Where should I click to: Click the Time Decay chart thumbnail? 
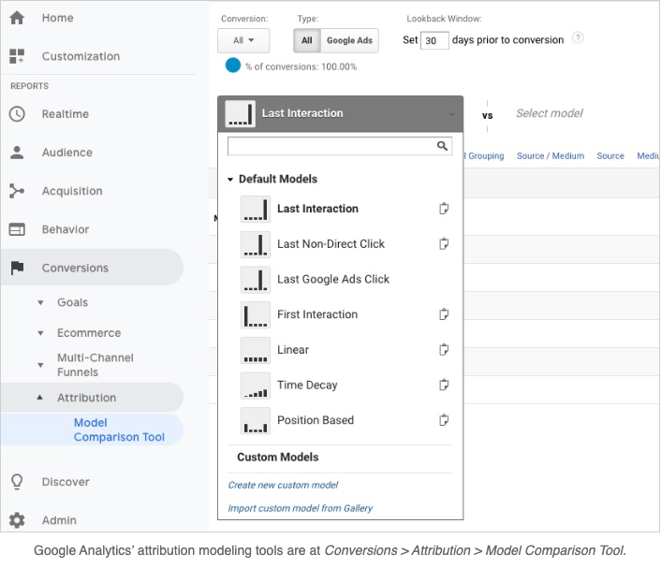256,386
